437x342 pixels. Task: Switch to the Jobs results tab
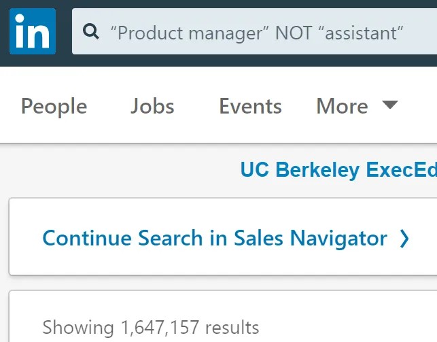point(152,106)
